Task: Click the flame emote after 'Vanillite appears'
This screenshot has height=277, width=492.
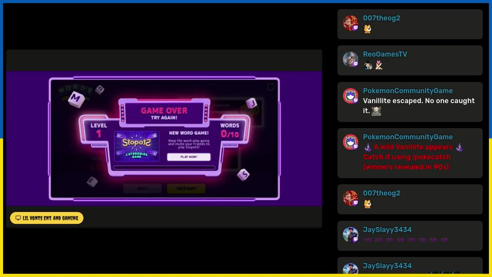Action: pos(459,147)
